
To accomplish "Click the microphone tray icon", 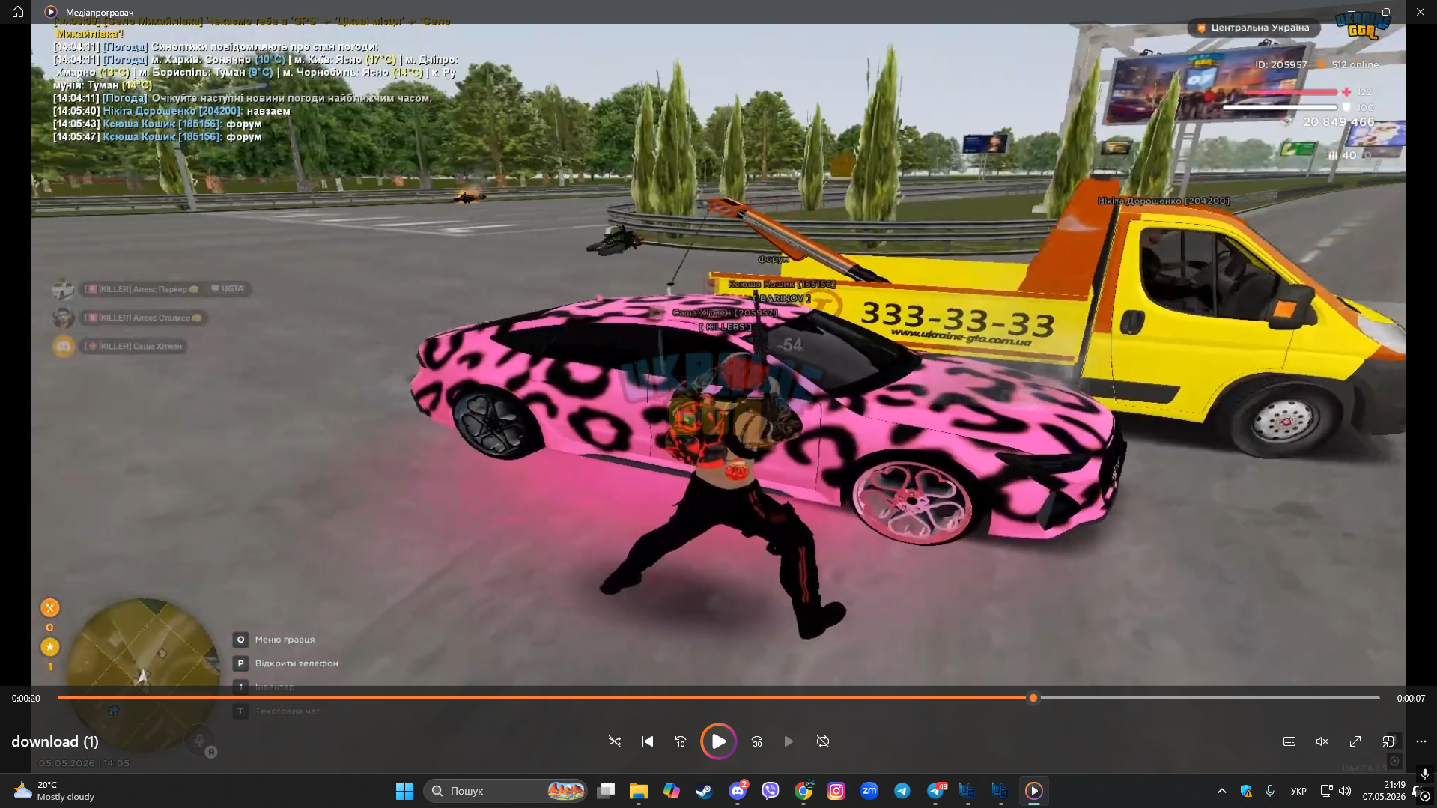I will (1270, 791).
